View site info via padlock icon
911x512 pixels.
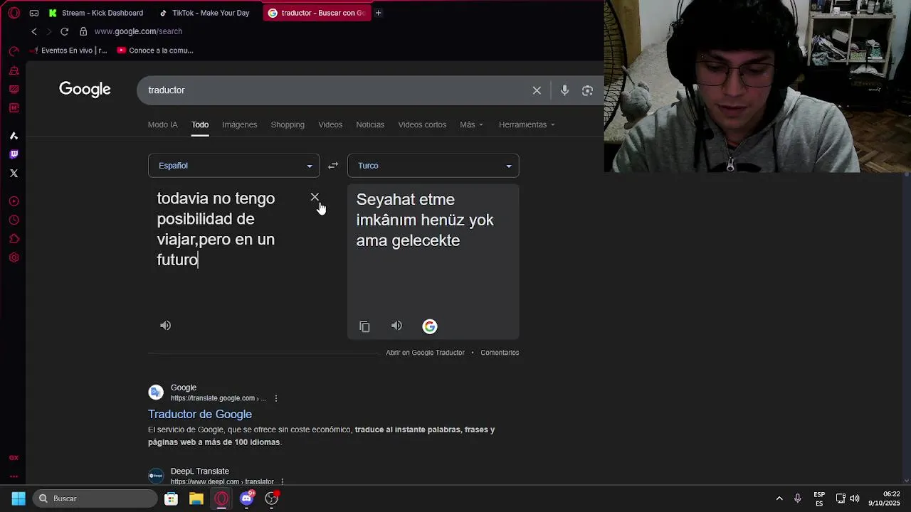click(x=83, y=31)
